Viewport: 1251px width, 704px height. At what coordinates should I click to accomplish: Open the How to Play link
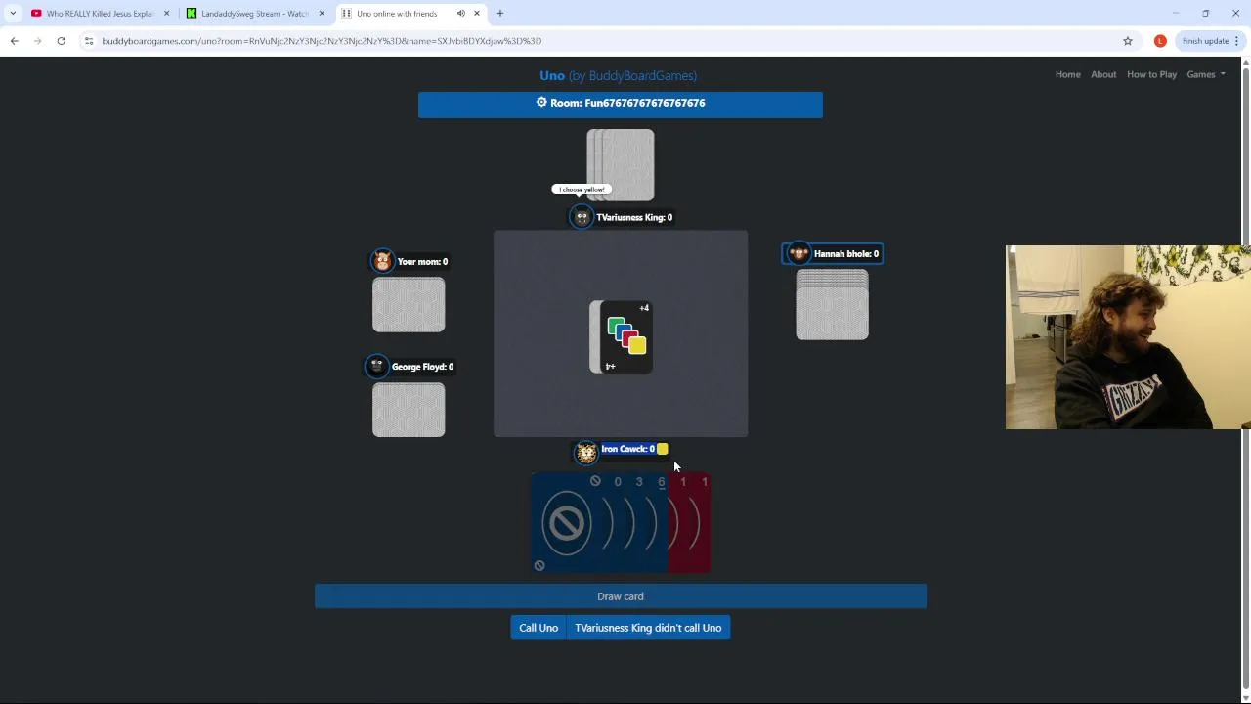1151,74
